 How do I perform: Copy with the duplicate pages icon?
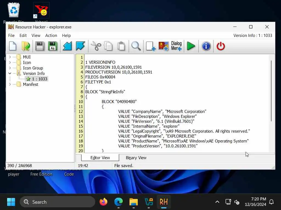coord(108,46)
